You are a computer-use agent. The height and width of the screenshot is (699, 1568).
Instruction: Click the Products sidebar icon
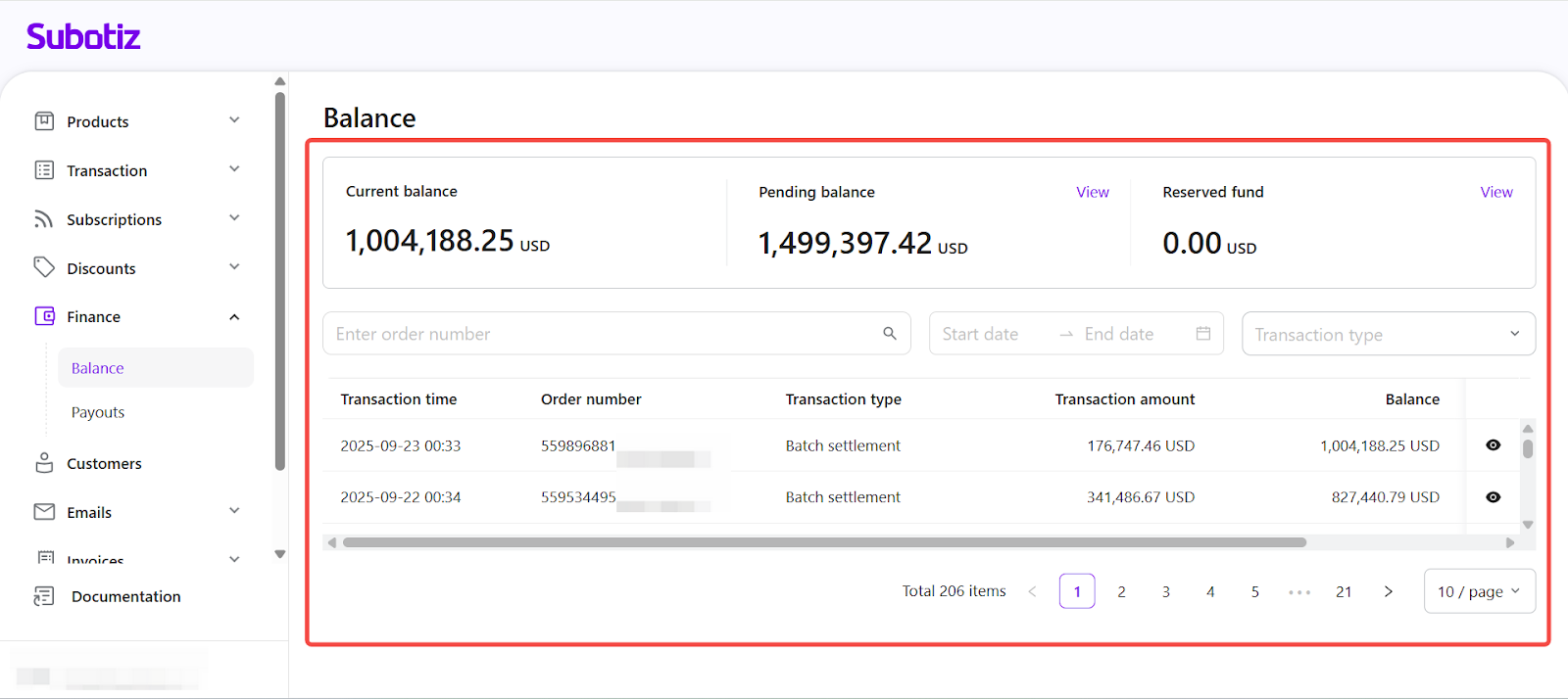(44, 121)
